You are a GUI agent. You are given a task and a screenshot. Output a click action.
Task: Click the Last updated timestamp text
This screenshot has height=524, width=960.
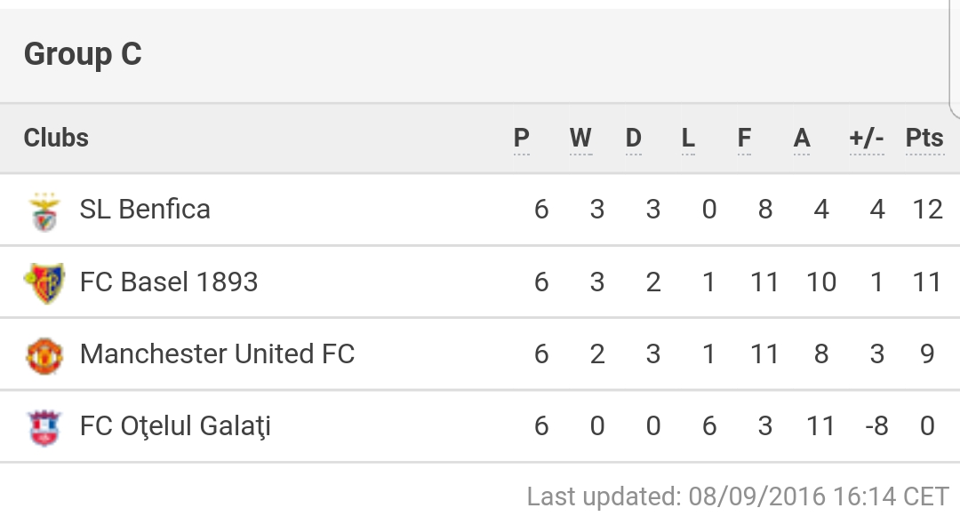[x=738, y=496]
